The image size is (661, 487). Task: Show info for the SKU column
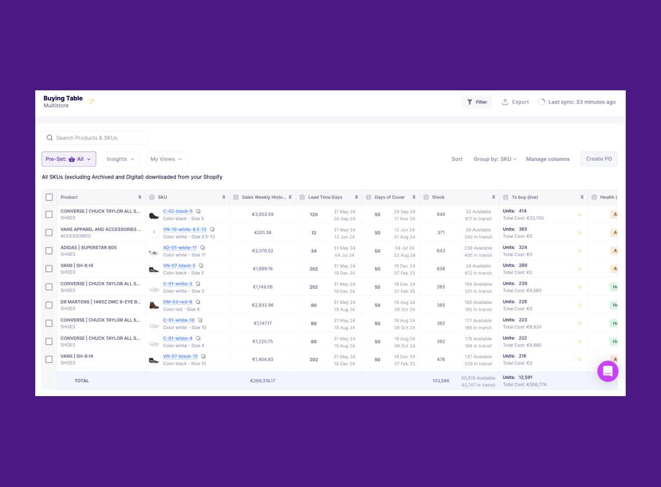pos(151,197)
